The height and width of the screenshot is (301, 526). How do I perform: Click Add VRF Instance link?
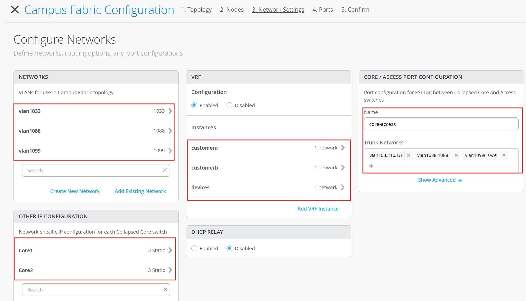318,209
